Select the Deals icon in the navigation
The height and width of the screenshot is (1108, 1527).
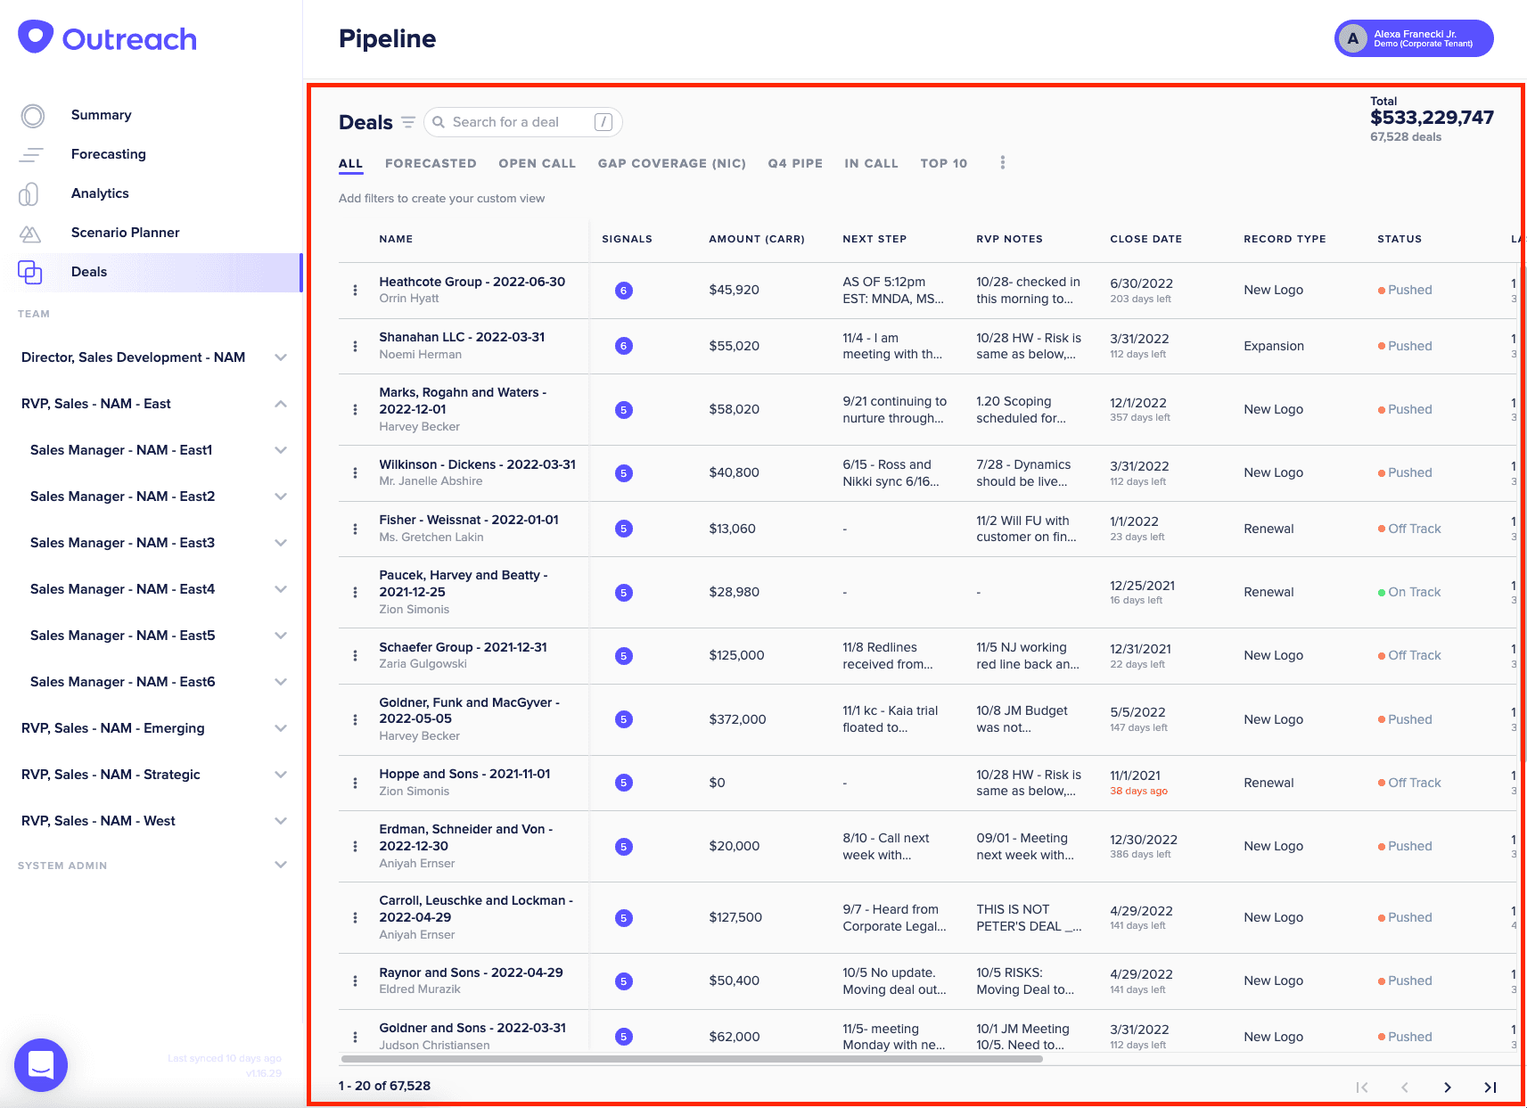(x=32, y=272)
